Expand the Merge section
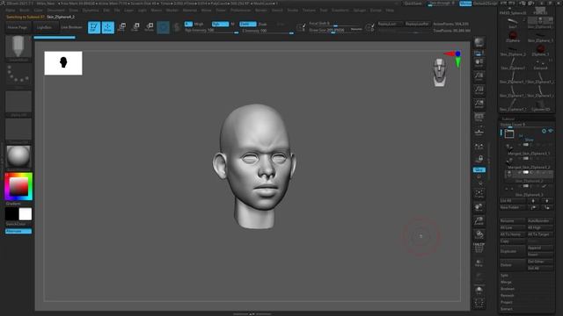Image resolution: width=563 pixels, height=316 pixels. 506,282
